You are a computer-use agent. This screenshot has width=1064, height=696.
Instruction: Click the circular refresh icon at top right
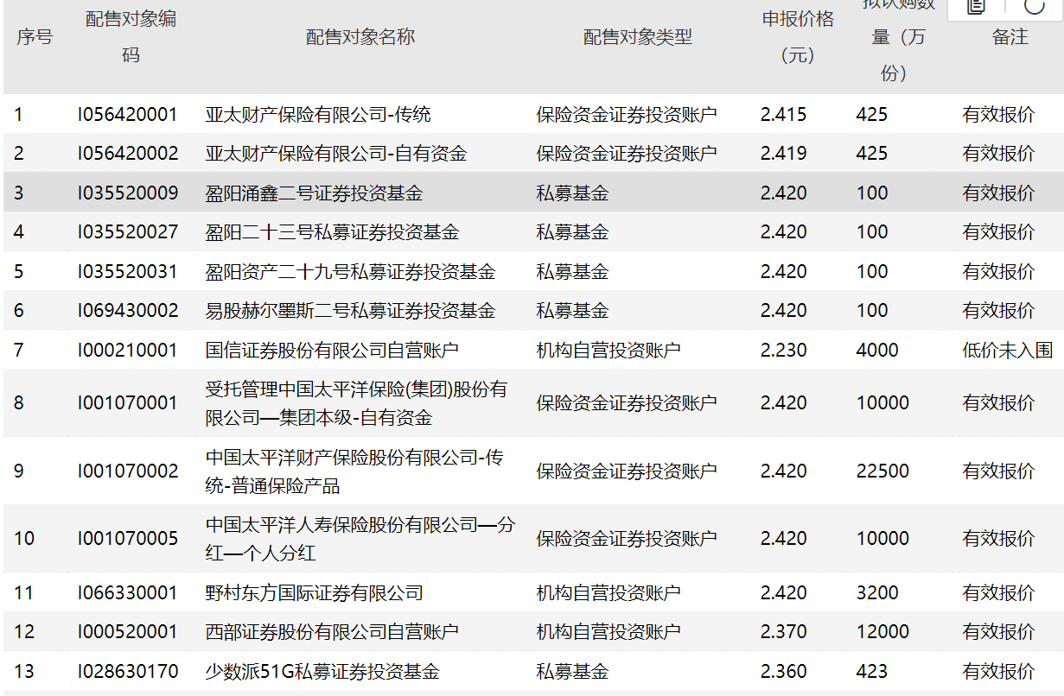click(1034, 7)
